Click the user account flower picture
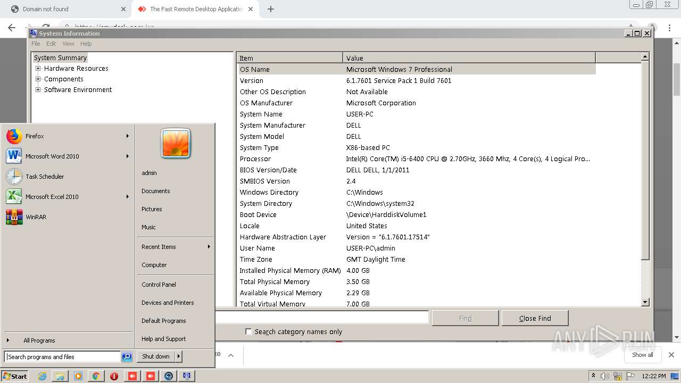 176,143
